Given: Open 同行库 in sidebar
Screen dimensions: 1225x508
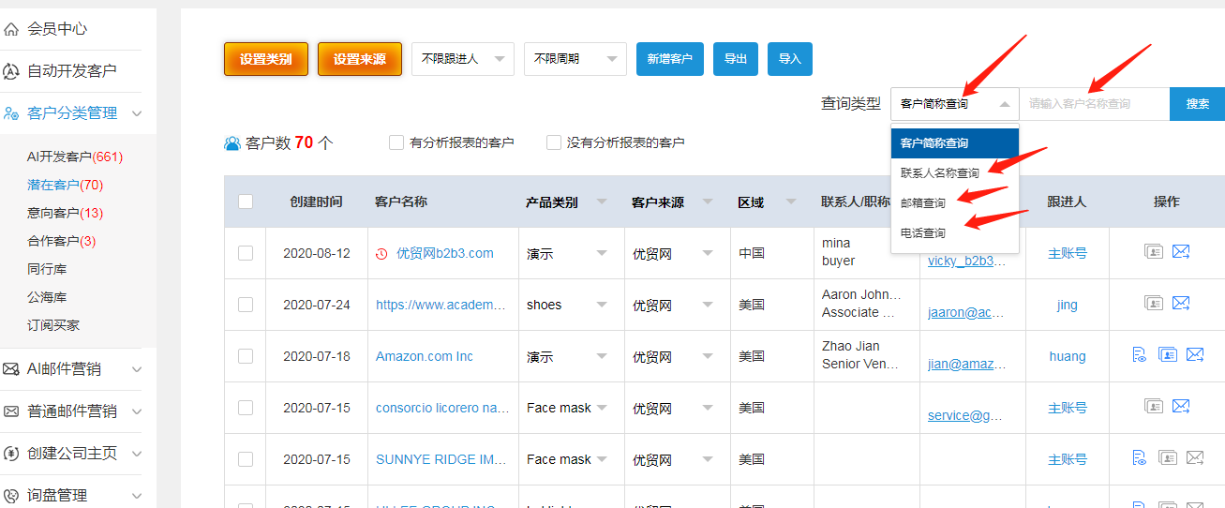Looking at the screenshot, I should pyautogui.click(x=47, y=269).
